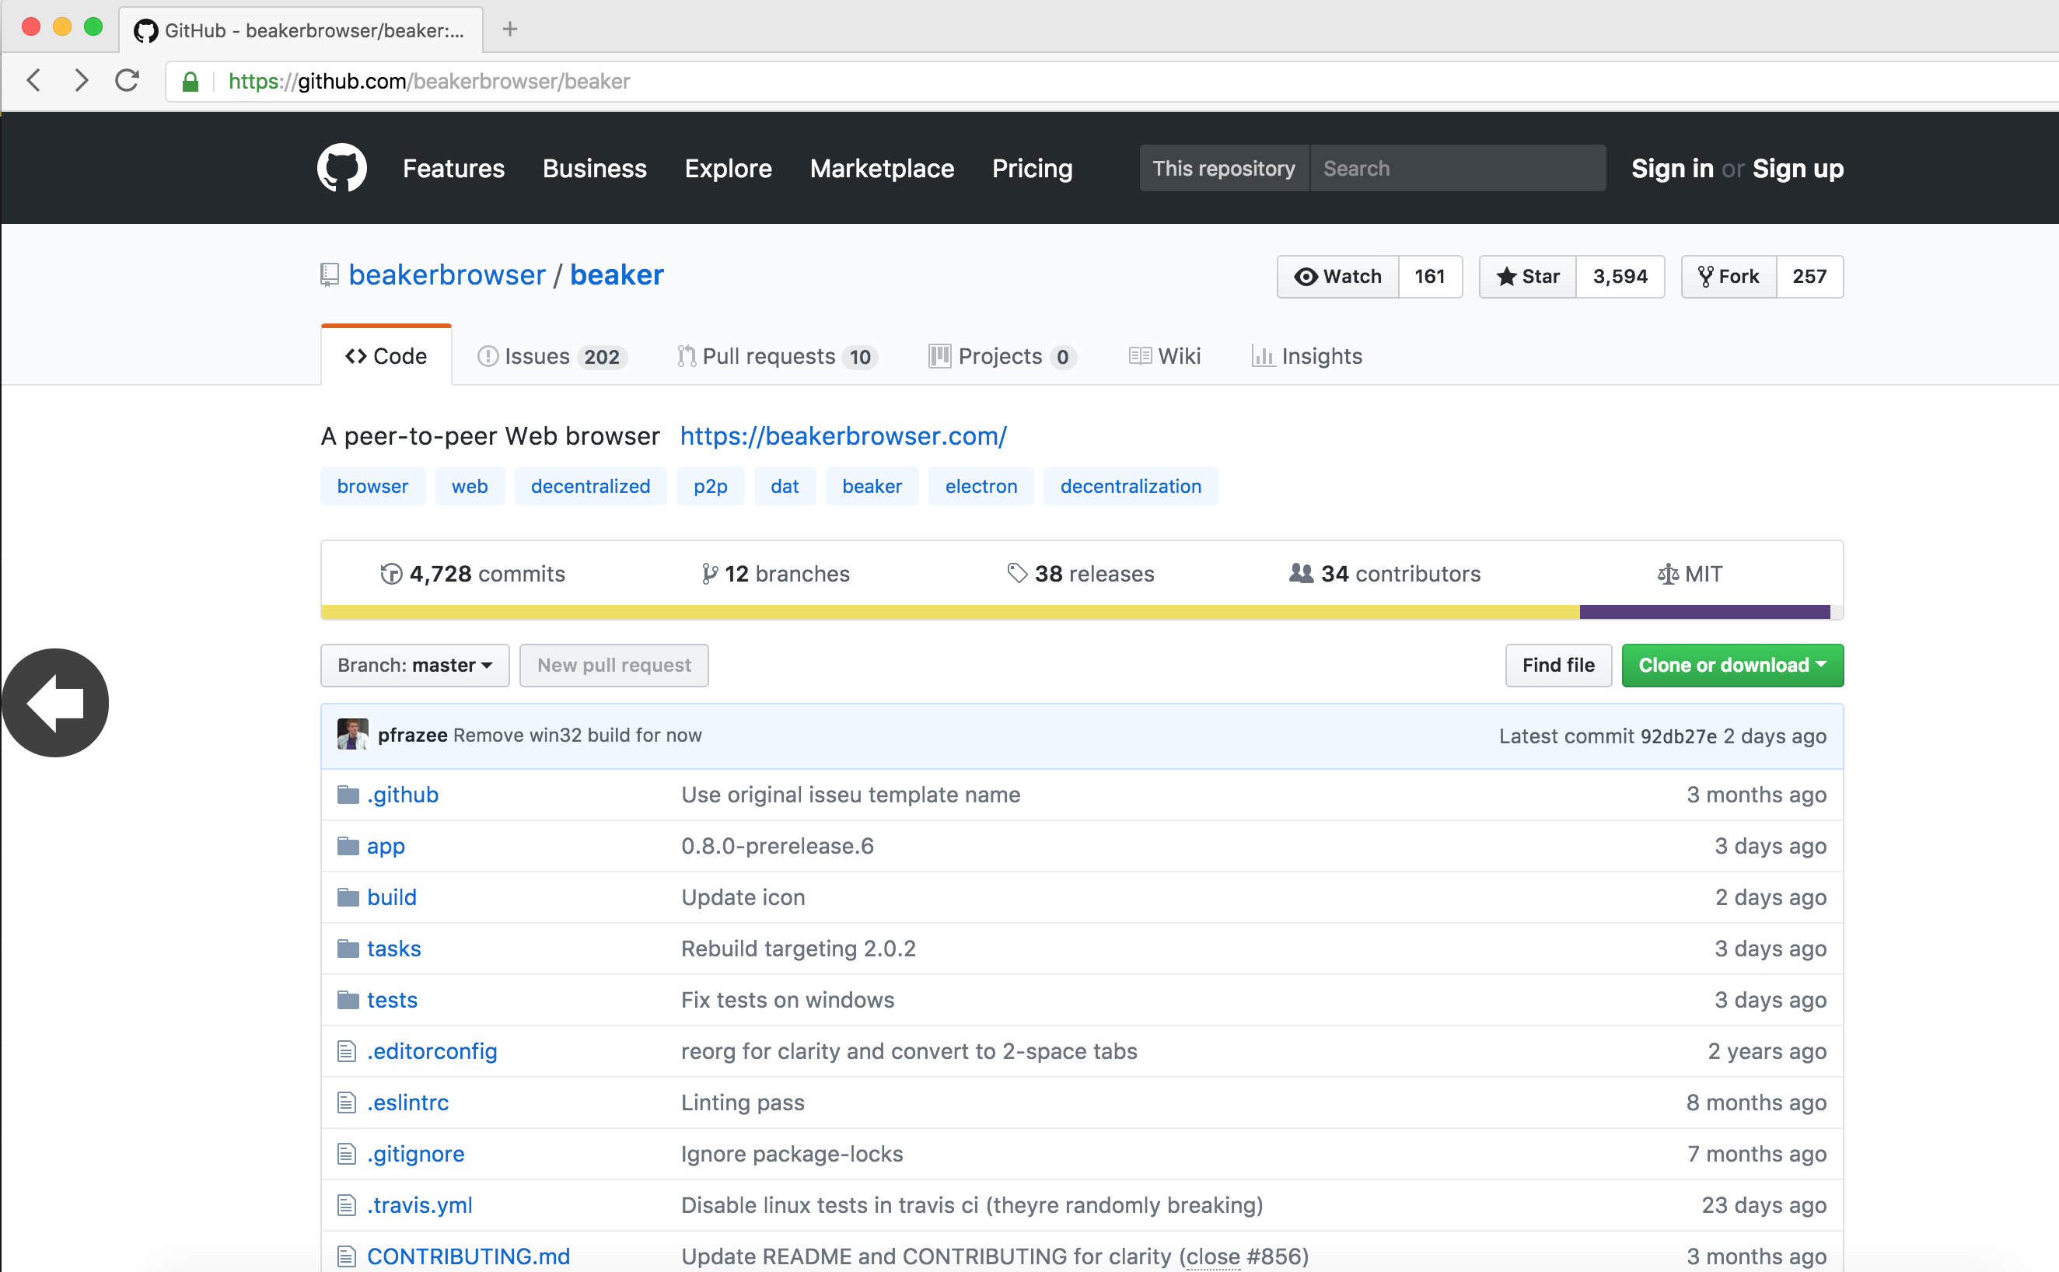Open the Branch: master dropdown
2059x1272 pixels.
point(414,666)
